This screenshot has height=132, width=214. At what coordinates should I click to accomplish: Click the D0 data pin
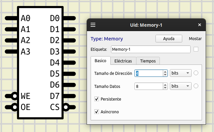click(x=70, y=18)
